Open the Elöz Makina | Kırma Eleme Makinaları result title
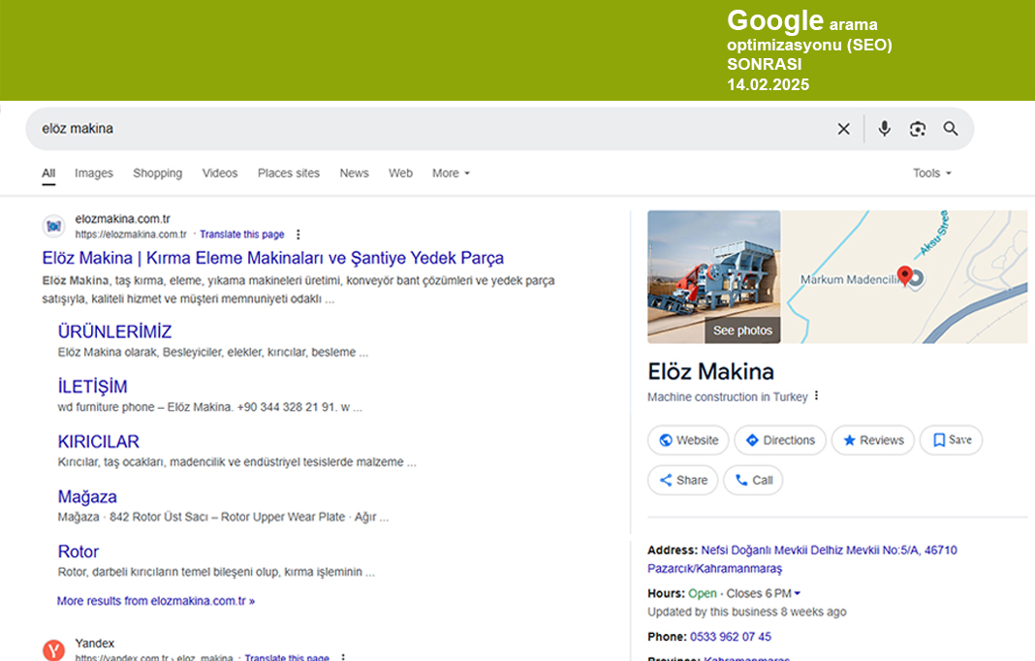Viewport: 1035px width, 661px height. click(x=272, y=258)
